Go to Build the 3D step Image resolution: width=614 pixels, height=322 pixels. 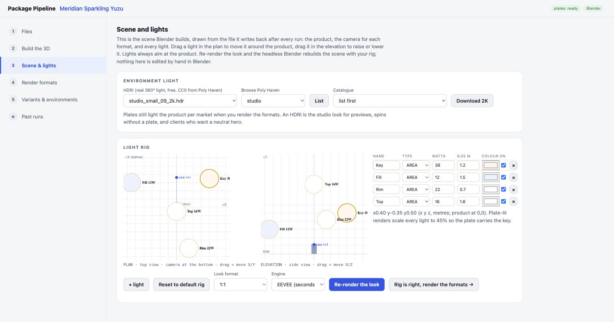point(53,49)
